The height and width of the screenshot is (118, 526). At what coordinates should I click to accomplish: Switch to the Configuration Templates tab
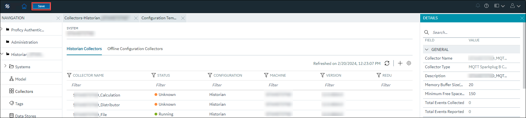click(159, 18)
